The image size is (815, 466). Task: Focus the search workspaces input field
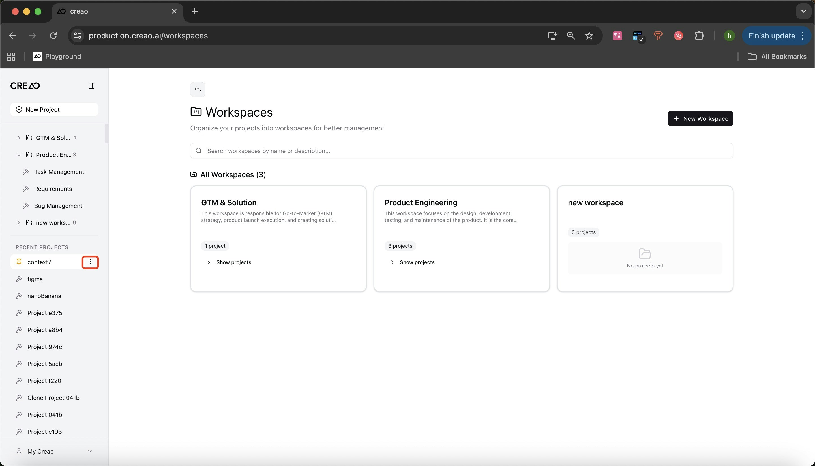(461, 151)
